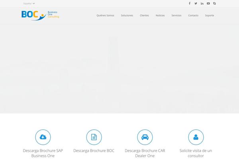Click the person consultant circle icon
This screenshot has height=159, width=239.
(196, 137)
